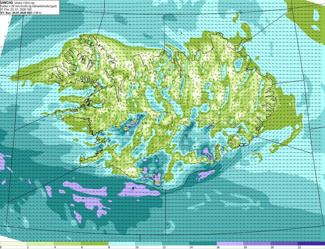The image size is (325, 249).
Task: Select the 'VT: Sun. 25.01.2026 08Z (+38 h)' line
Action: (21, 12)
